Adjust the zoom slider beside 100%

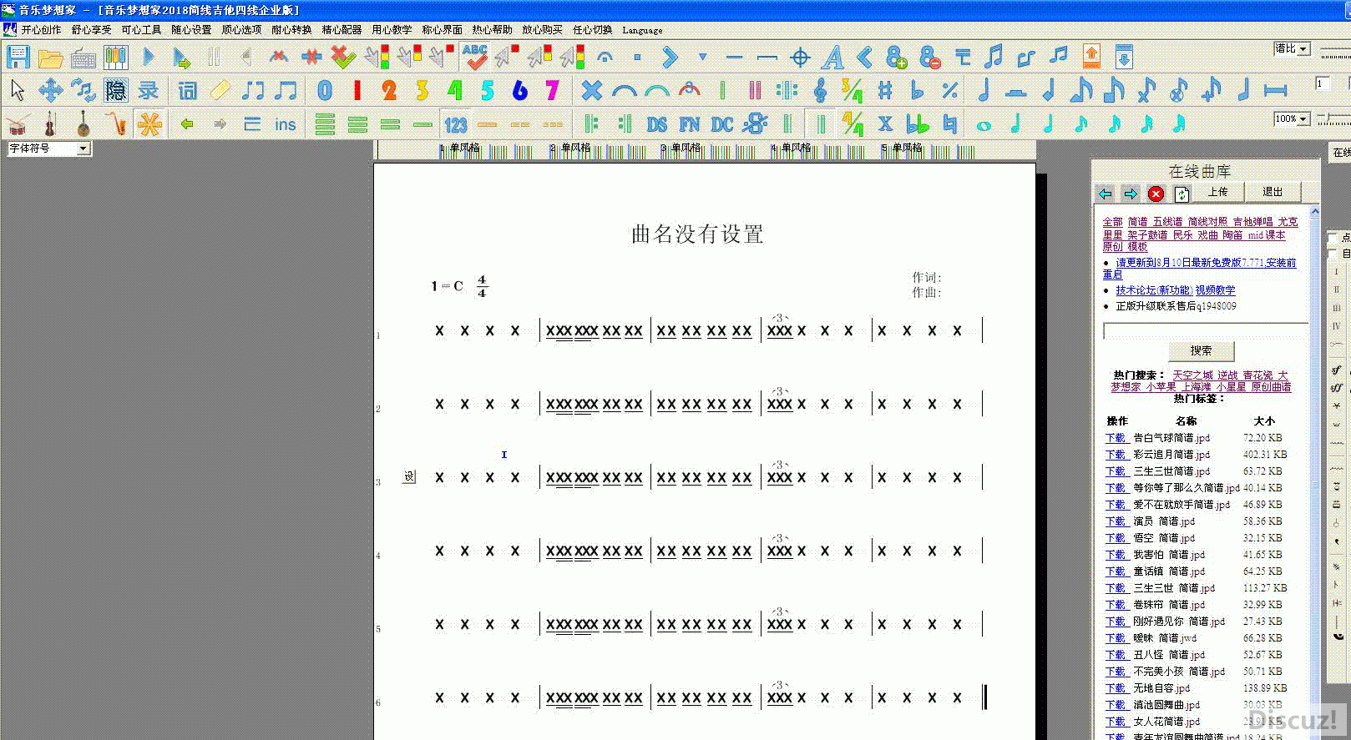1333,121
